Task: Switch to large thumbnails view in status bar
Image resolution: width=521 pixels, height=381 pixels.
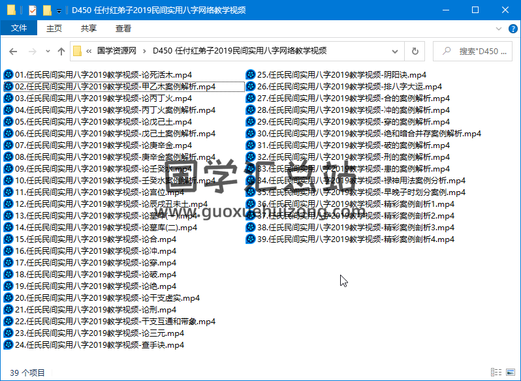Action: (x=511, y=373)
